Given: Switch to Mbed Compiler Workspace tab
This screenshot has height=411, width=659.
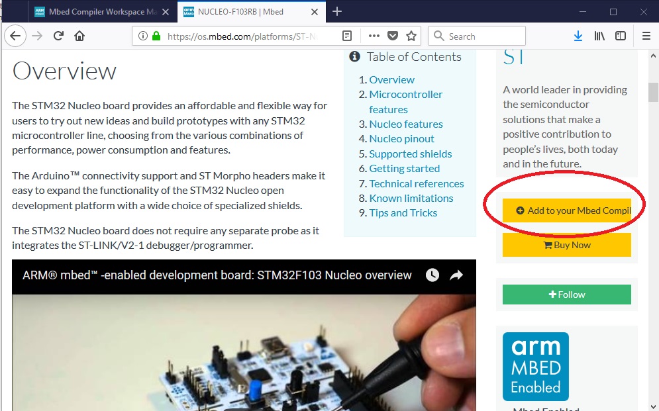Looking at the screenshot, I should coord(102,12).
